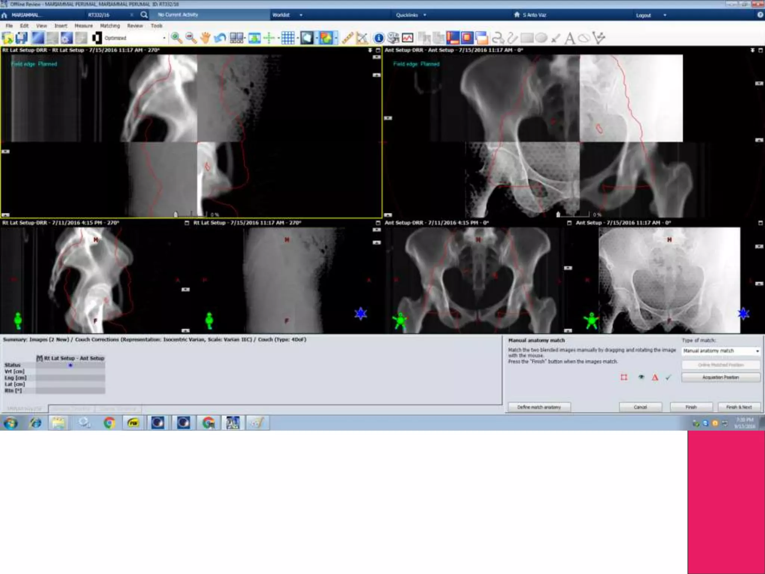This screenshot has height=574, width=765.
Task: Open the Matching menu
Action: [110, 26]
